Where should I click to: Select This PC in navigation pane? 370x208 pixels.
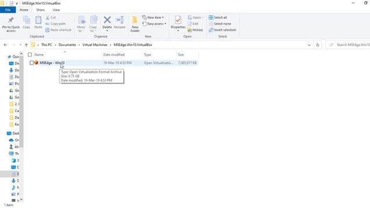tap(14, 154)
